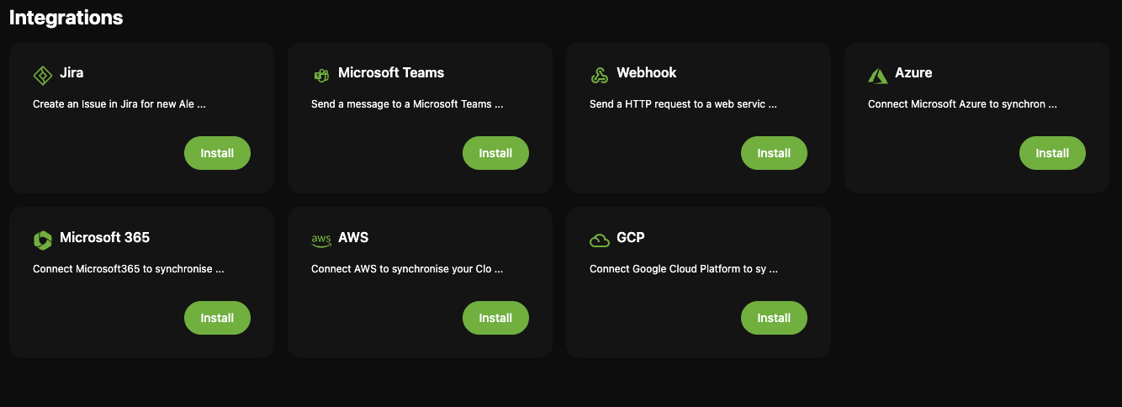1122x407 pixels.
Task: Install the Jira integration
Action: tap(217, 153)
